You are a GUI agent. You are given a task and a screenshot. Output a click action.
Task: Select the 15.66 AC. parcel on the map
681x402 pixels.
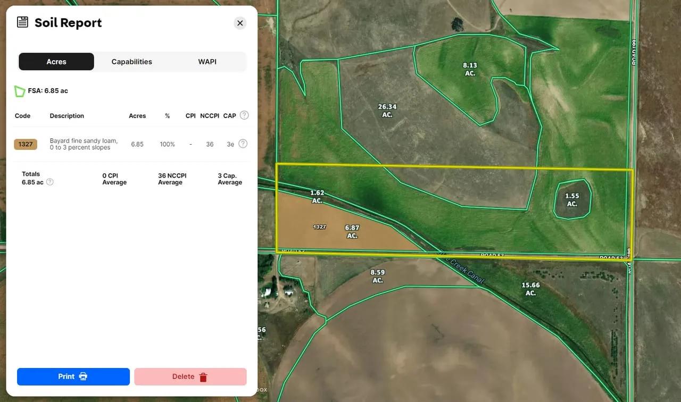pyautogui.click(x=530, y=289)
